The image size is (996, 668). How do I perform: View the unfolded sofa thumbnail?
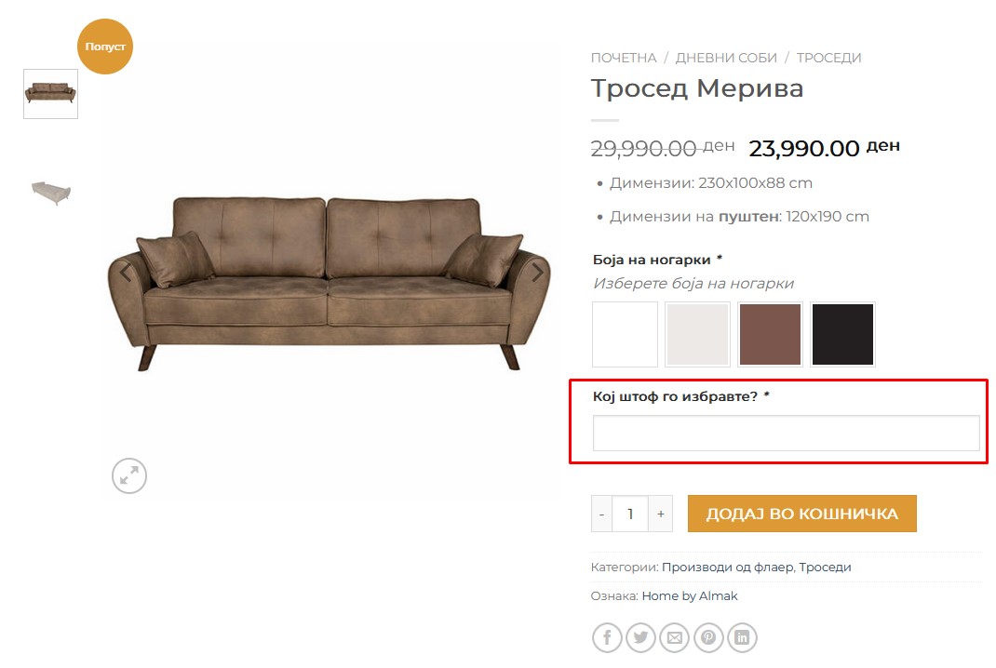click(51, 192)
